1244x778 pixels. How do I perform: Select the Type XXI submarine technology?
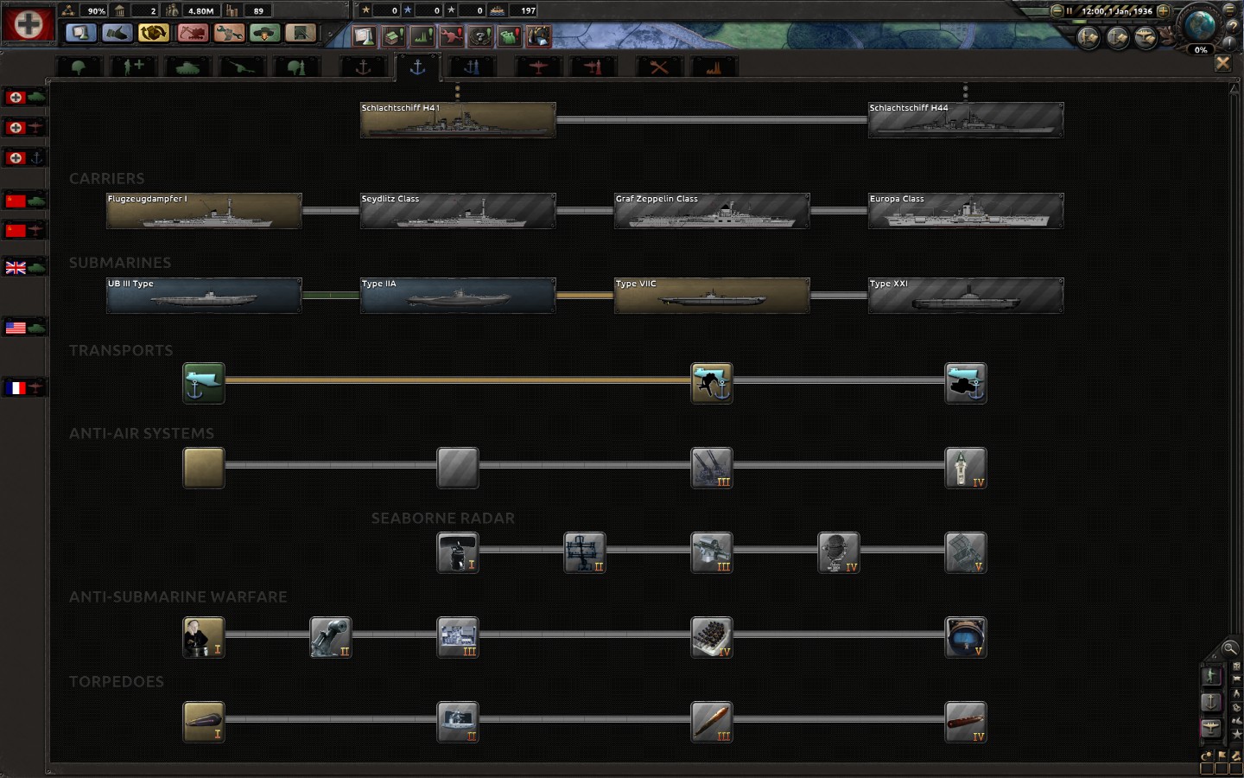[x=966, y=296]
